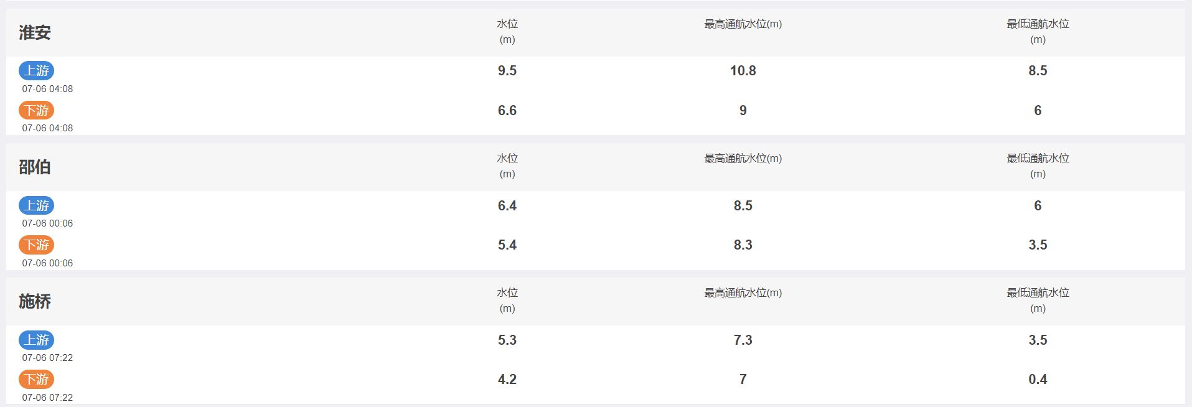1192x407 pixels.
Task: Click the 07-06 00:06 timestamp under 邵伯 下游
Action: 47,263
